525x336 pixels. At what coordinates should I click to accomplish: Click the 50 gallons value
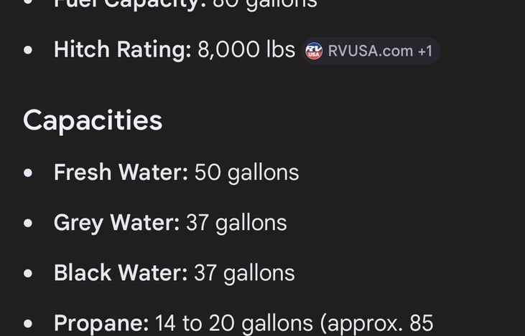[247, 173]
